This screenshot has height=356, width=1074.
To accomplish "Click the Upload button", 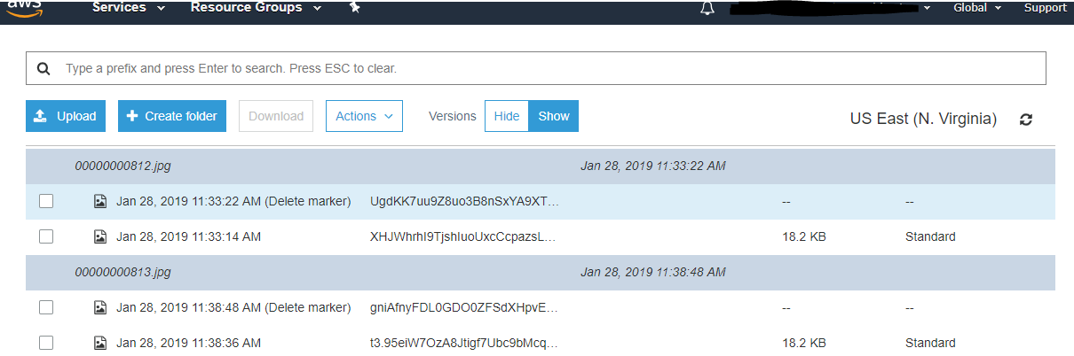I will pos(66,116).
